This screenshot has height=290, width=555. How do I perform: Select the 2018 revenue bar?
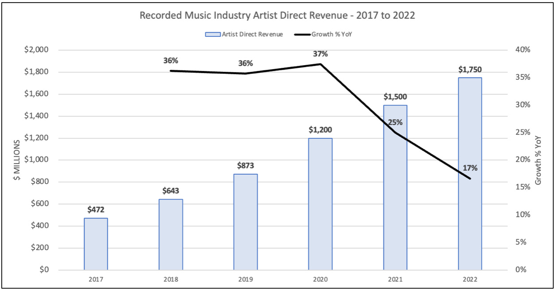point(170,233)
